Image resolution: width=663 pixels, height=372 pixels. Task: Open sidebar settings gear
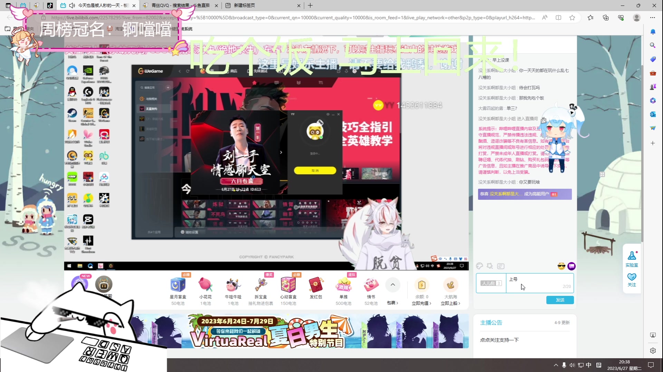653,351
